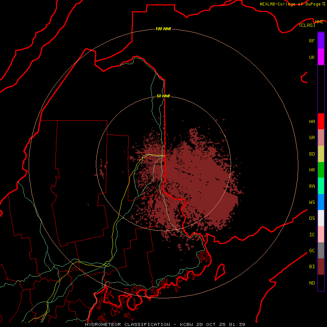Click the UK magenta legend swatch

(321, 57)
